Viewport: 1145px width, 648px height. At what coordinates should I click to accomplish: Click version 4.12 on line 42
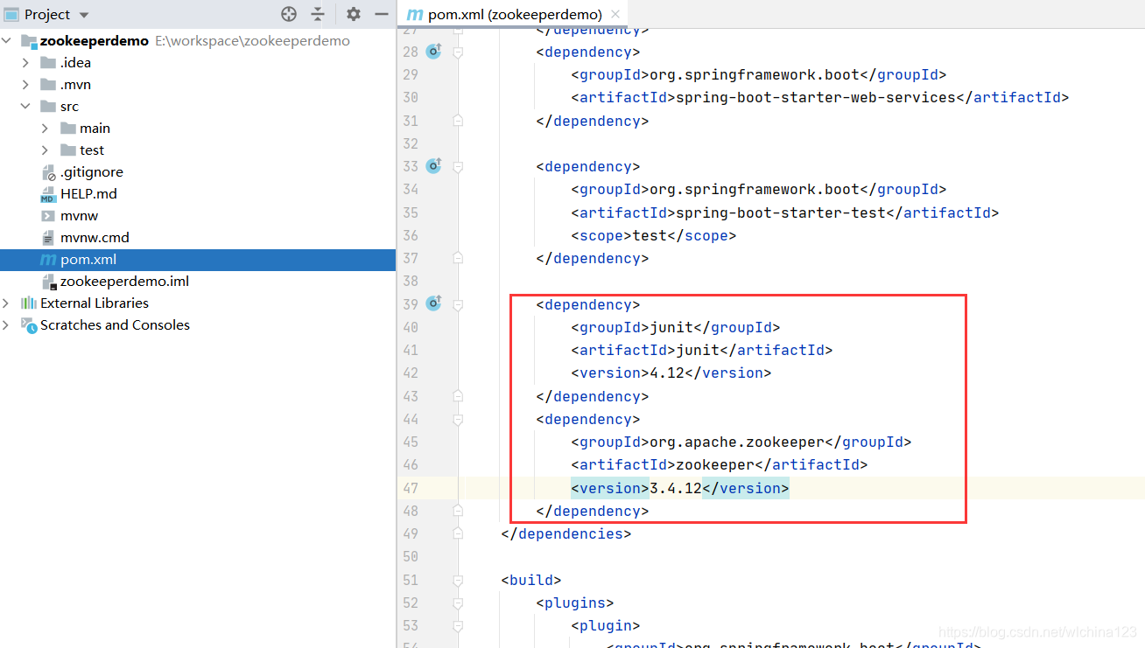[x=667, y=373]
